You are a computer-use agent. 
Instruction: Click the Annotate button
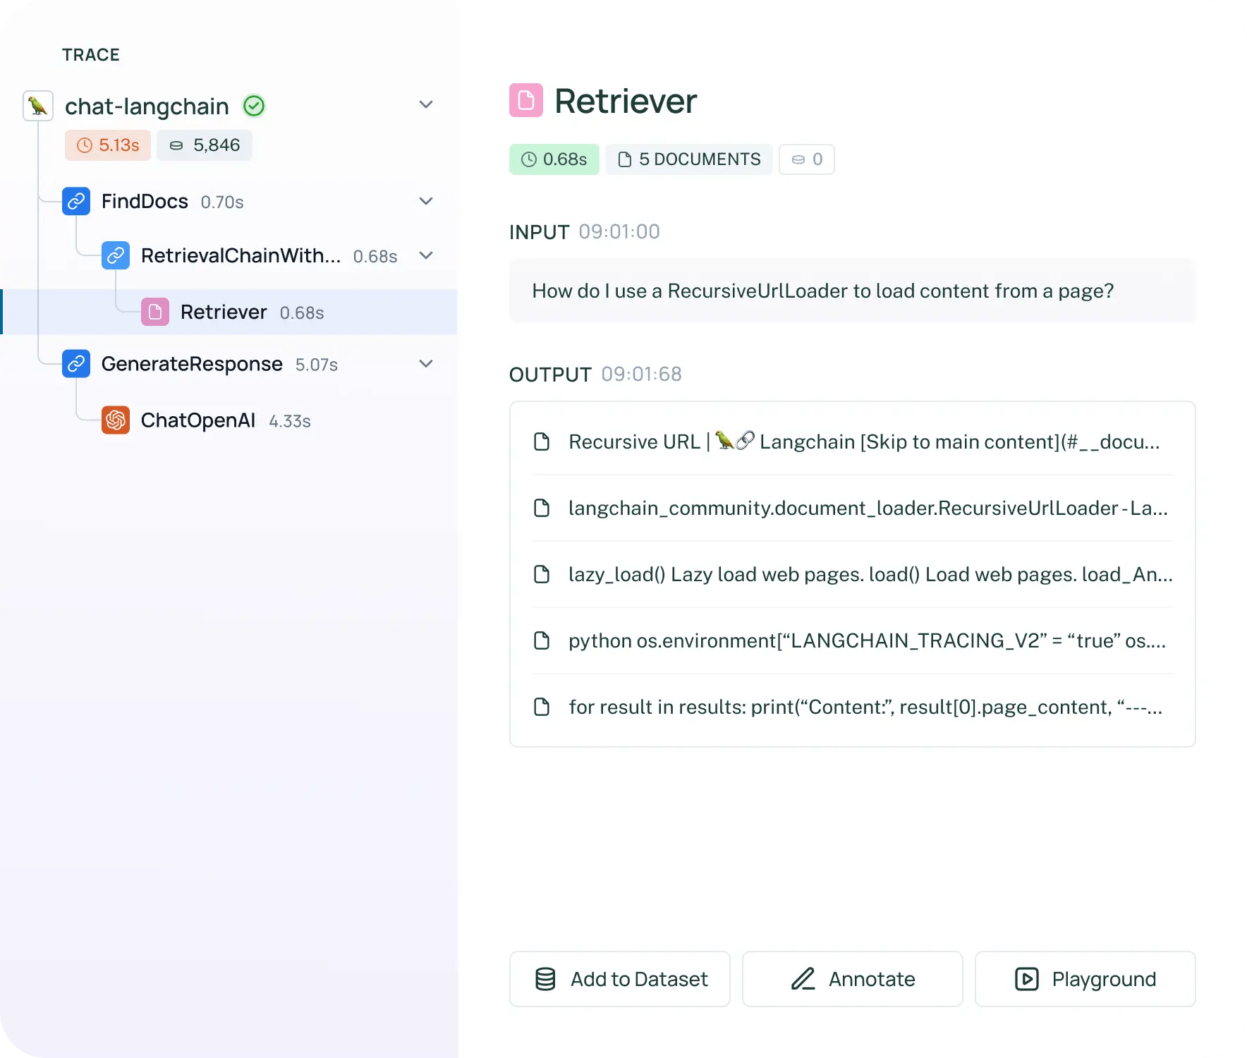click(x=852, y=979)
